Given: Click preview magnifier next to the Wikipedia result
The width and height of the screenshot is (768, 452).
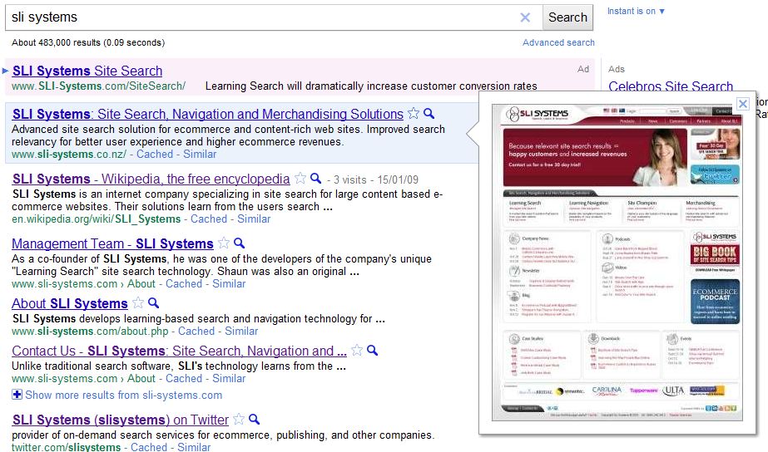Looking at the screenshot, I should (316, 179).
